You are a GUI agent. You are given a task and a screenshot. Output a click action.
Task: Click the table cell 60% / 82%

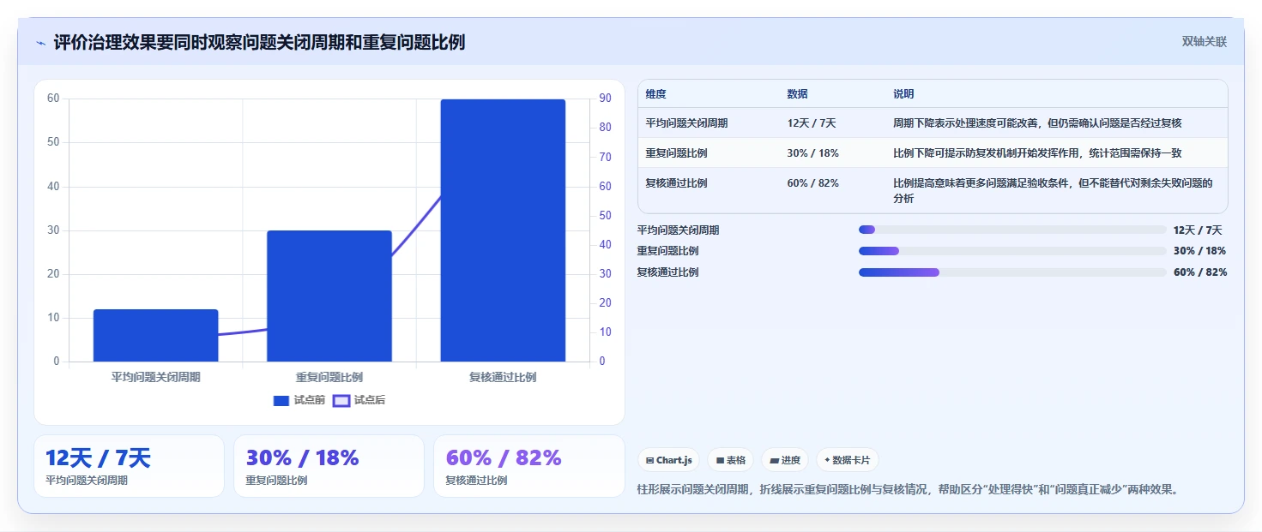(812, 183)
